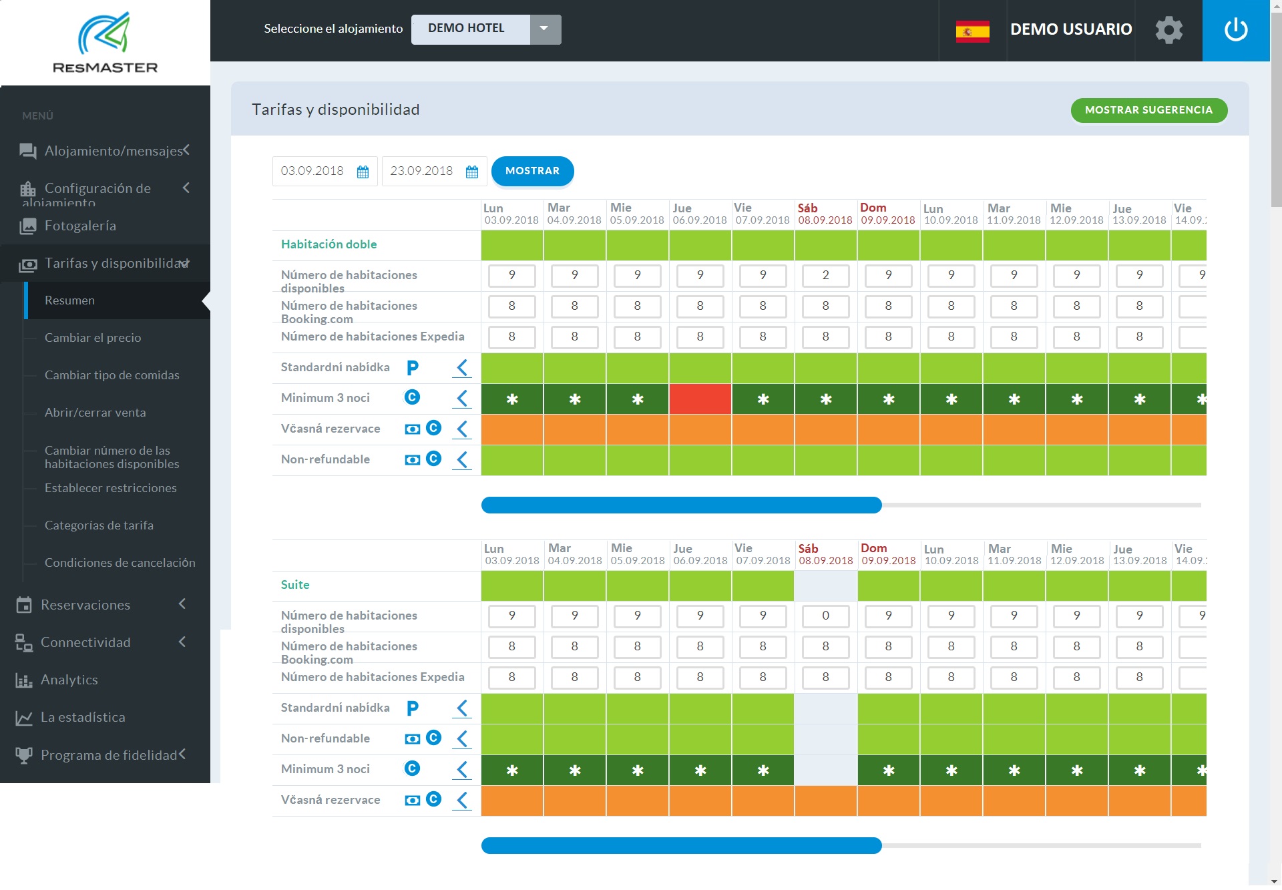1282x890 pixels.
Task: Select the Resumen menu item
Action: click(69, 300)
